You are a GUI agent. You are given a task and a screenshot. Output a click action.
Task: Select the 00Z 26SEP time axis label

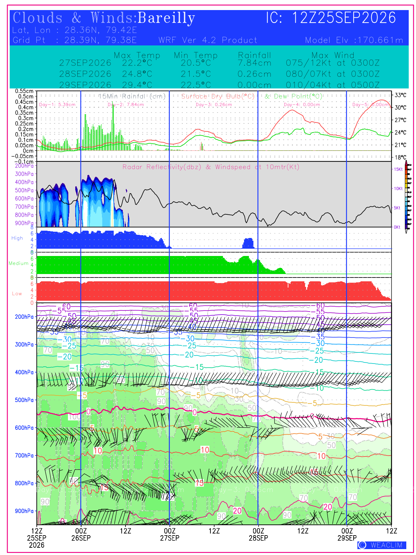click(x=81, y=535)
